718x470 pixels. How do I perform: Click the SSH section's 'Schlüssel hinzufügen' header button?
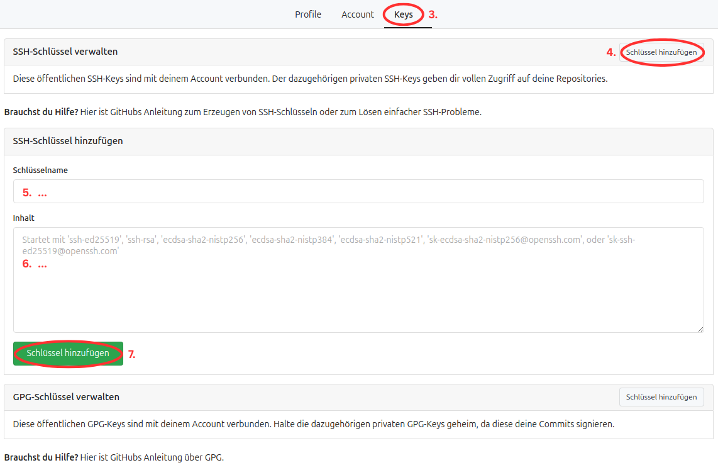[661, 52]
